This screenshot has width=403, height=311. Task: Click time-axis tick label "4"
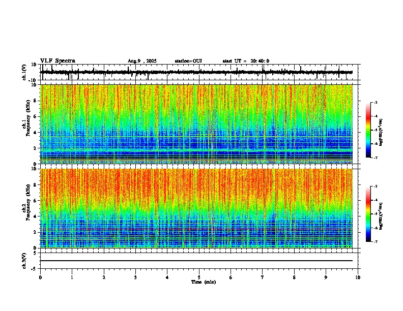click(167, 277)
